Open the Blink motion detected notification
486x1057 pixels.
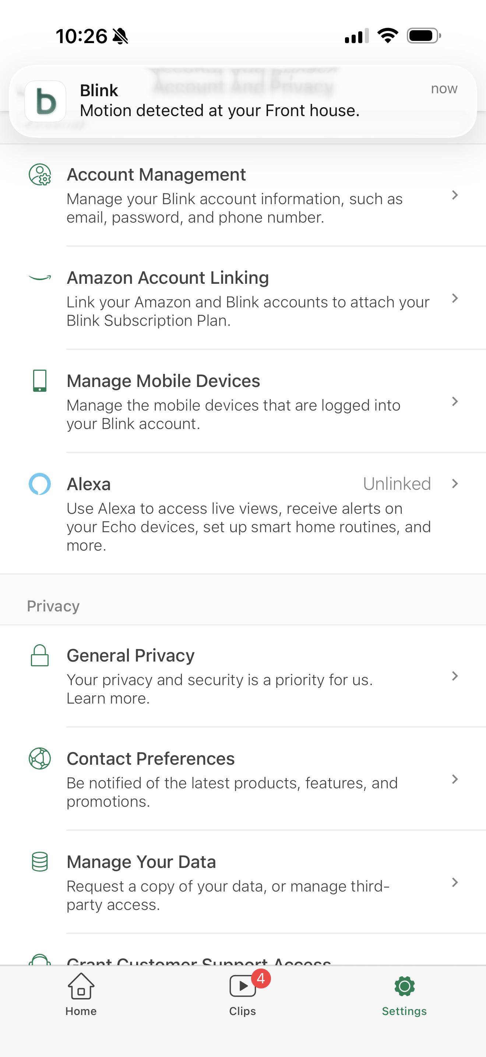click(243, 101)
